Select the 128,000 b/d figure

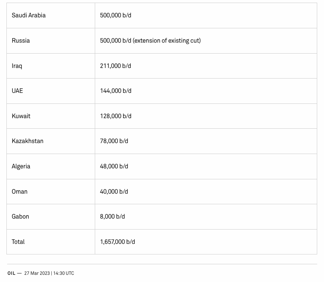point(116,116)
